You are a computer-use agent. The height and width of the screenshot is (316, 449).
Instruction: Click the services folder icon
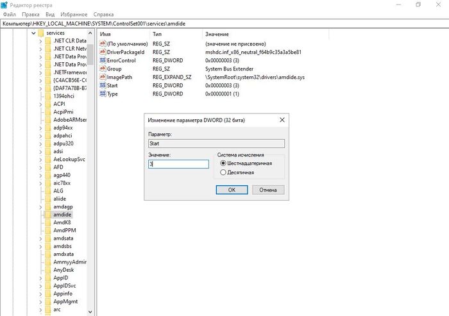click(41, 33)
